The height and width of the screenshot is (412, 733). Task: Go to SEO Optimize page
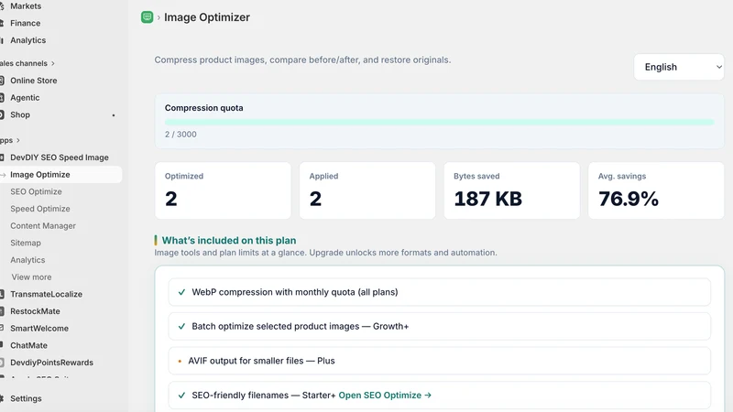coord(36,191)
